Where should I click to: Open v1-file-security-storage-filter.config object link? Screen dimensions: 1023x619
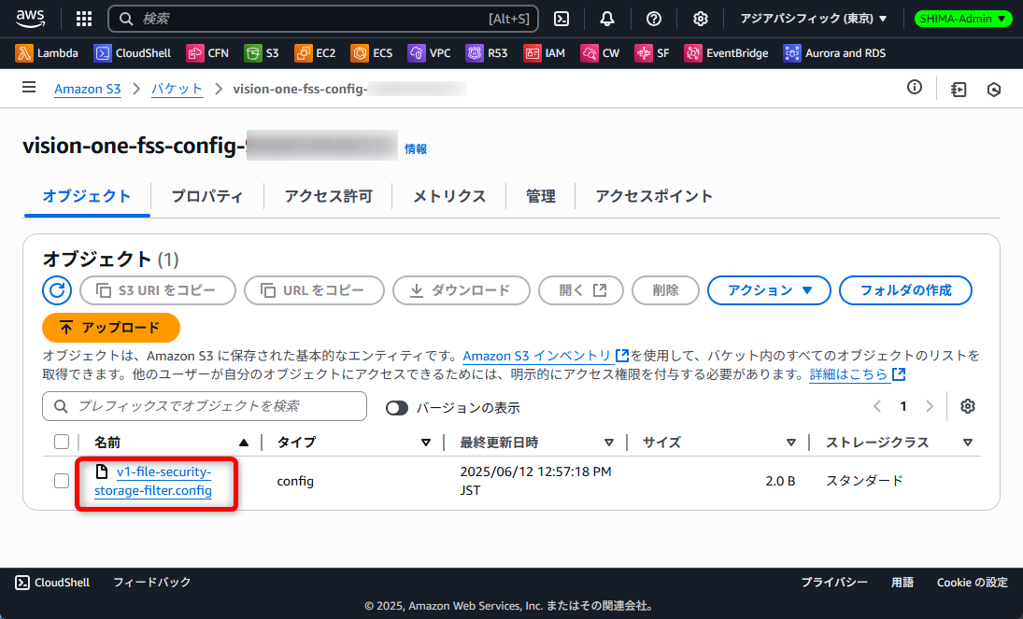click(153, 481)
